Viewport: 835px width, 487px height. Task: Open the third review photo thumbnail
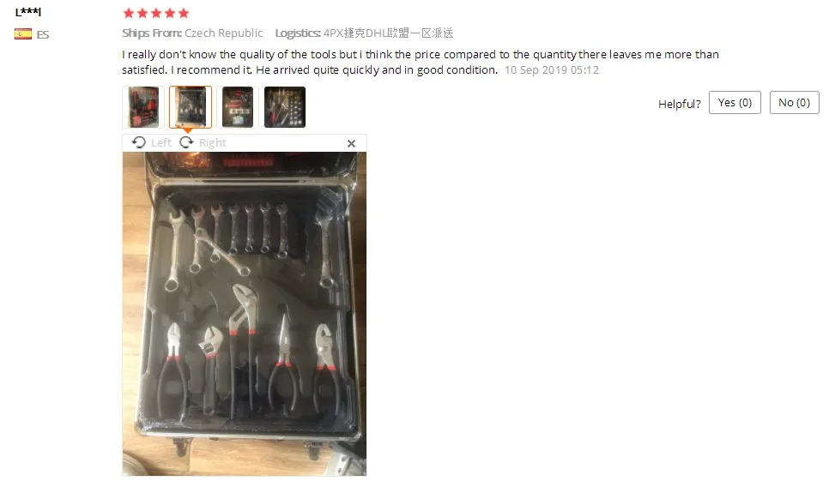coord(238,107)
